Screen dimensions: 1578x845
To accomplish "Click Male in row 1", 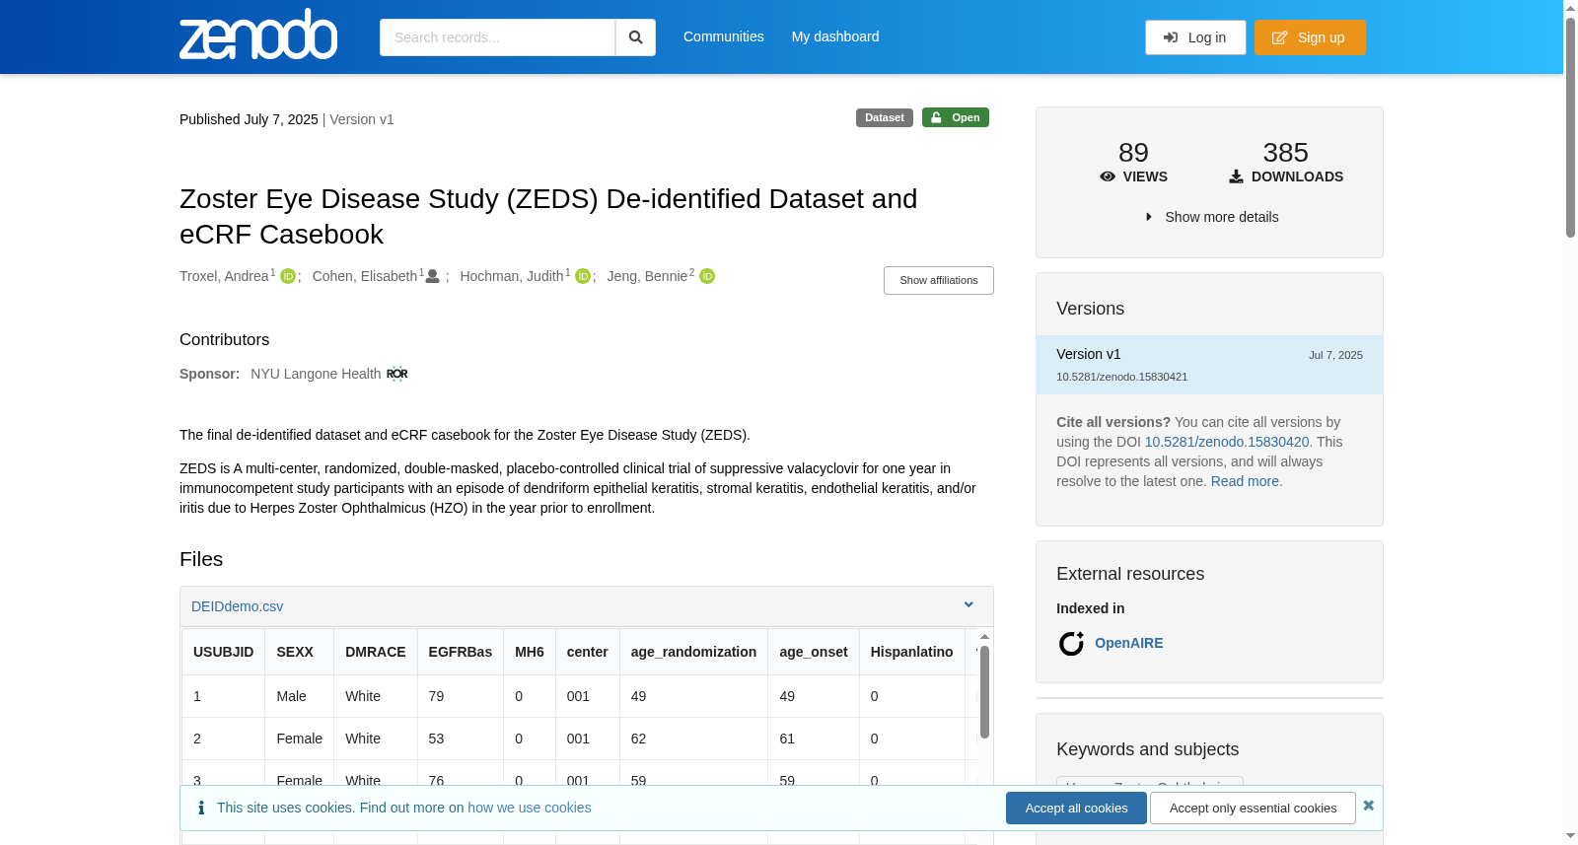I will (x=291, y=696).
